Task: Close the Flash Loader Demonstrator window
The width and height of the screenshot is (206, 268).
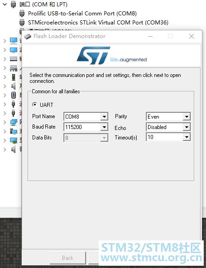Action: (192, 36)
